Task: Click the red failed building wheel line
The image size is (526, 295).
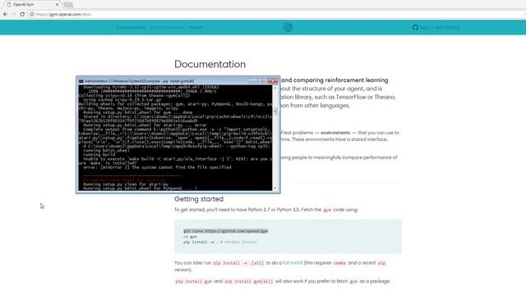Action: (124, 180)
